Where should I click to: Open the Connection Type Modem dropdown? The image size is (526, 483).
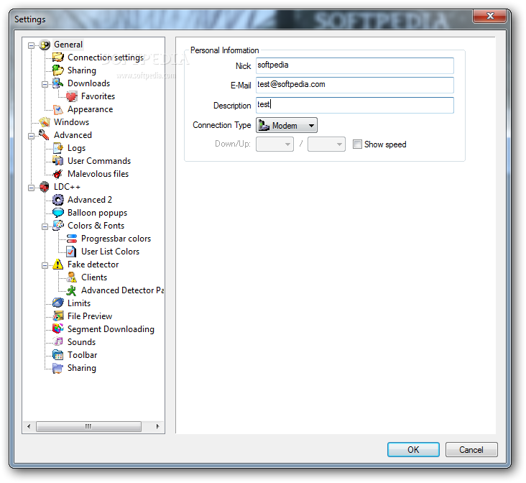pyautogui.click(x=287, y=126)
